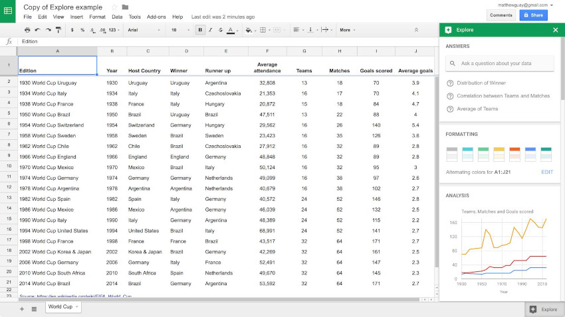Toggle italic formatting
This screenshot has width=565, height=317.
(211, 31)
